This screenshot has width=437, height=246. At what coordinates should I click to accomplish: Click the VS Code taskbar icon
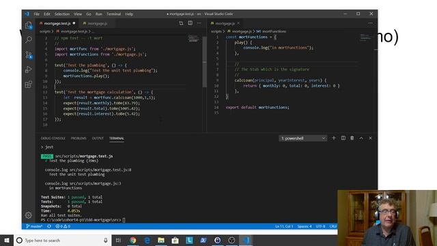tap(246, 241)
